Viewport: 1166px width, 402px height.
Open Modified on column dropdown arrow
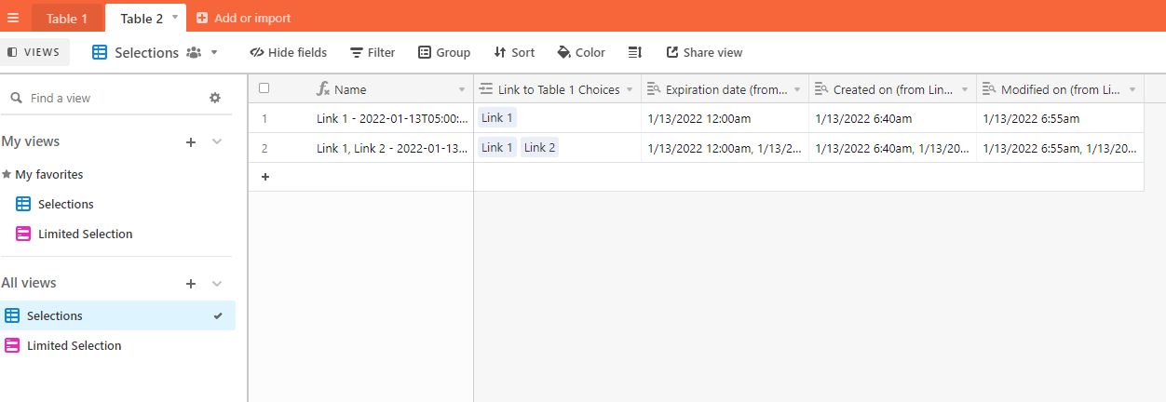pyautogui.click(x=1132, y=89)
